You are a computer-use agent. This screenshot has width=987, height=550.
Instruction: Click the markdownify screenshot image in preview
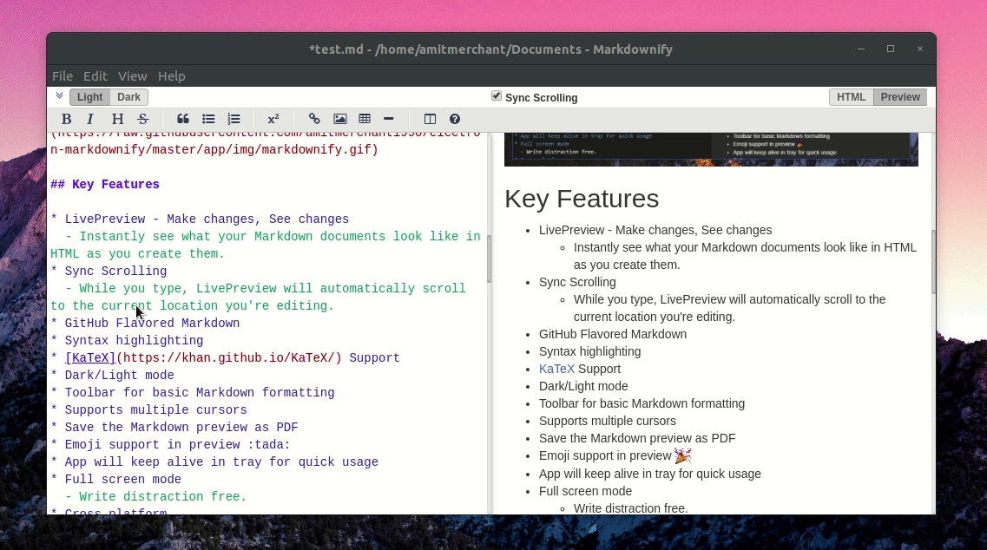coord(711,149)
